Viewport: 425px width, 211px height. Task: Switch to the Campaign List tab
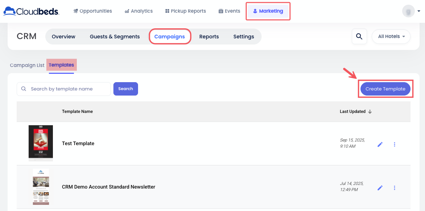(x=27, y=65)
